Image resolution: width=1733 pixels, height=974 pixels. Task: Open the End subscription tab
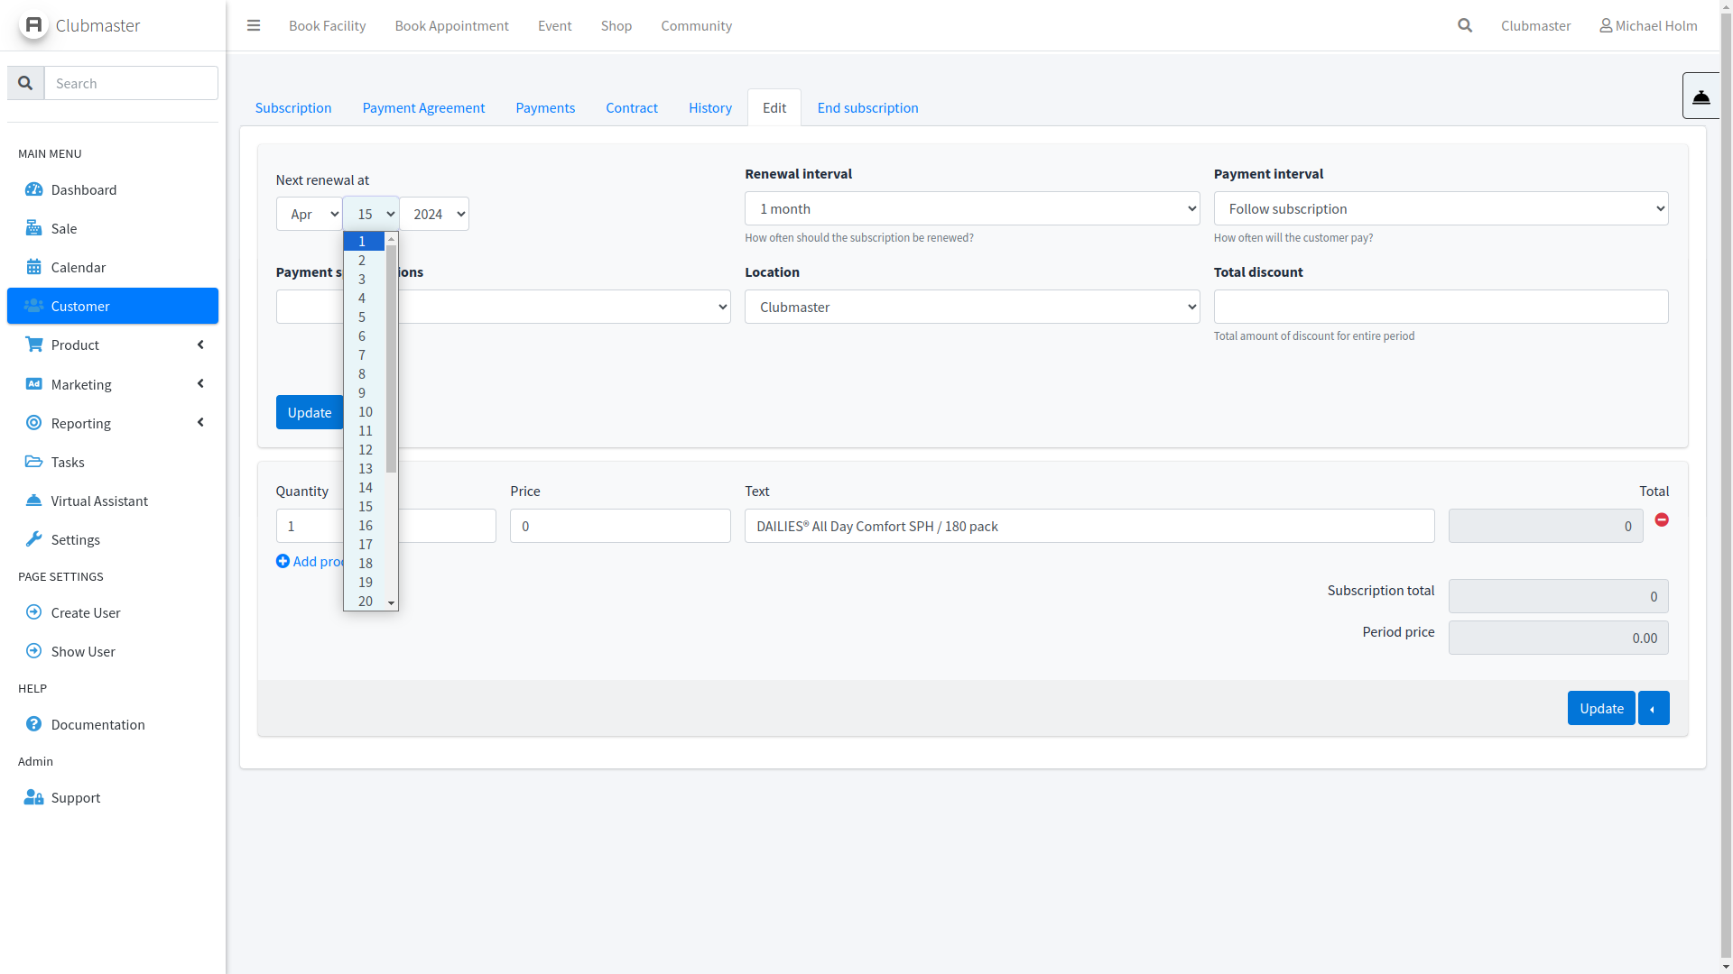click(x=867, y=107)
